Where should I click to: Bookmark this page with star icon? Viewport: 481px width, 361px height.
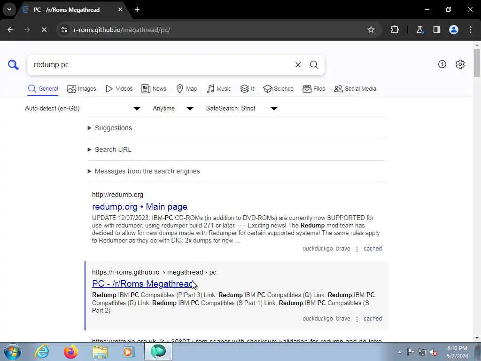(371, 30)
